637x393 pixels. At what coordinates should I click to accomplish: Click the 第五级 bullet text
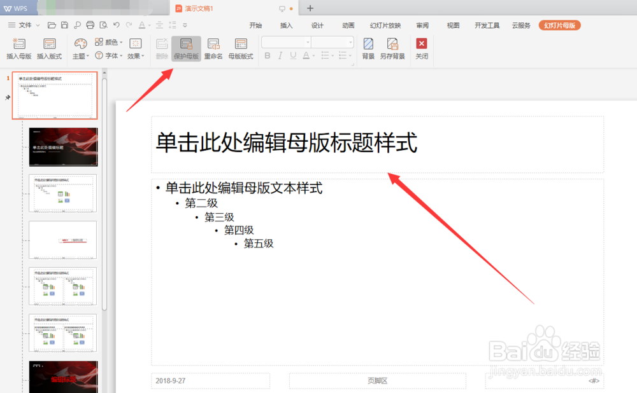pyautogui.click(x=259, y=244)
